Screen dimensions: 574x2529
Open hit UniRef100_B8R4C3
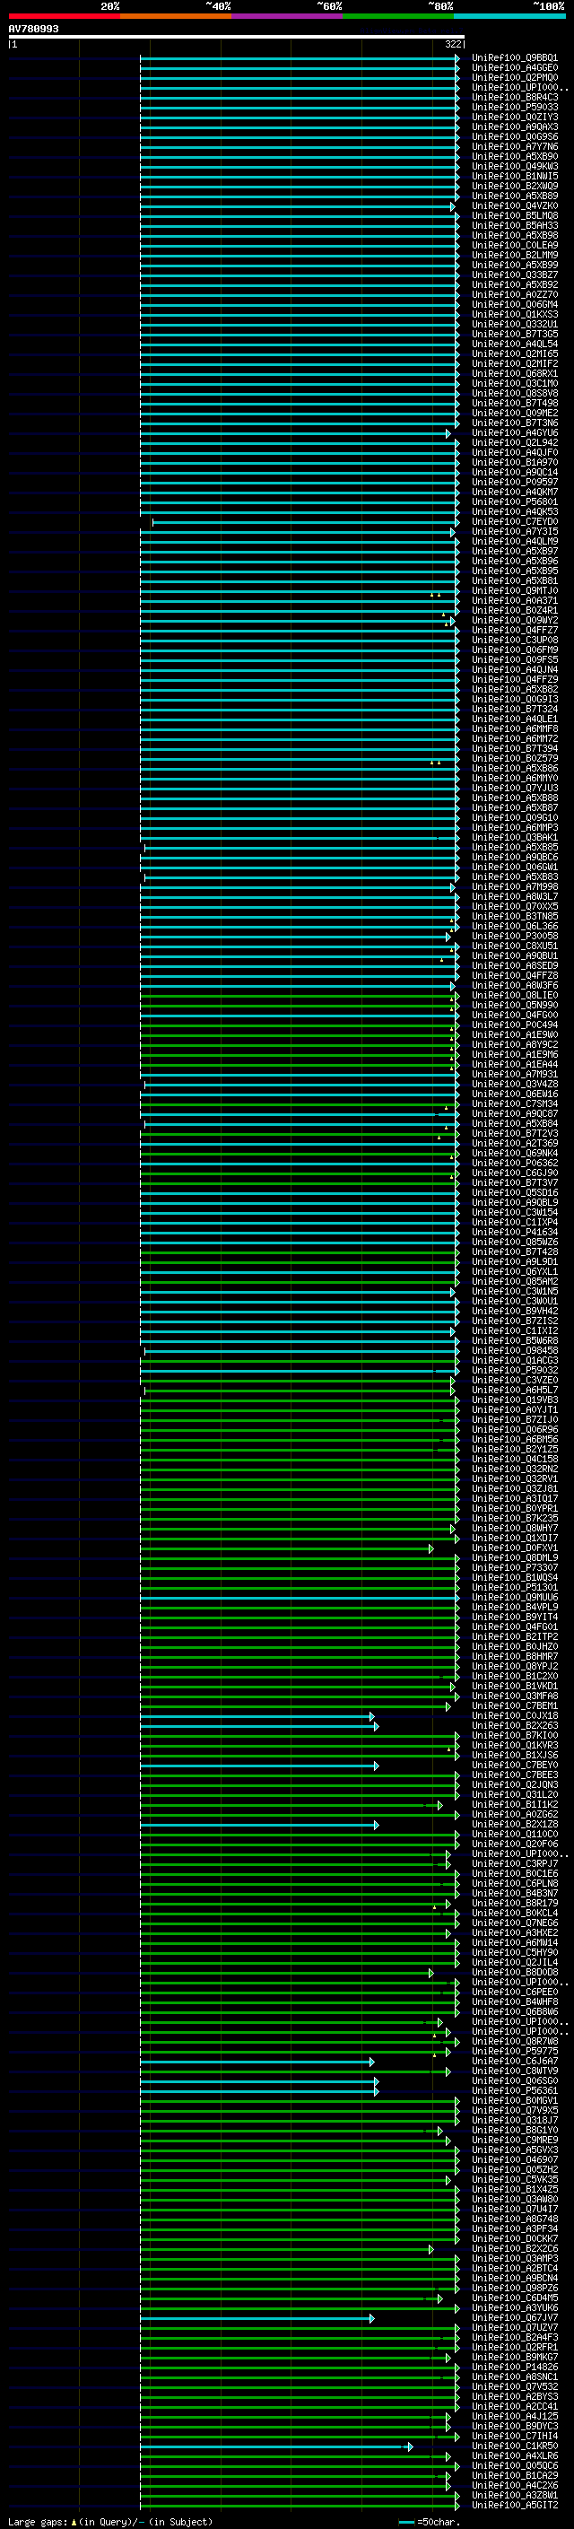[x=515, y=97]
